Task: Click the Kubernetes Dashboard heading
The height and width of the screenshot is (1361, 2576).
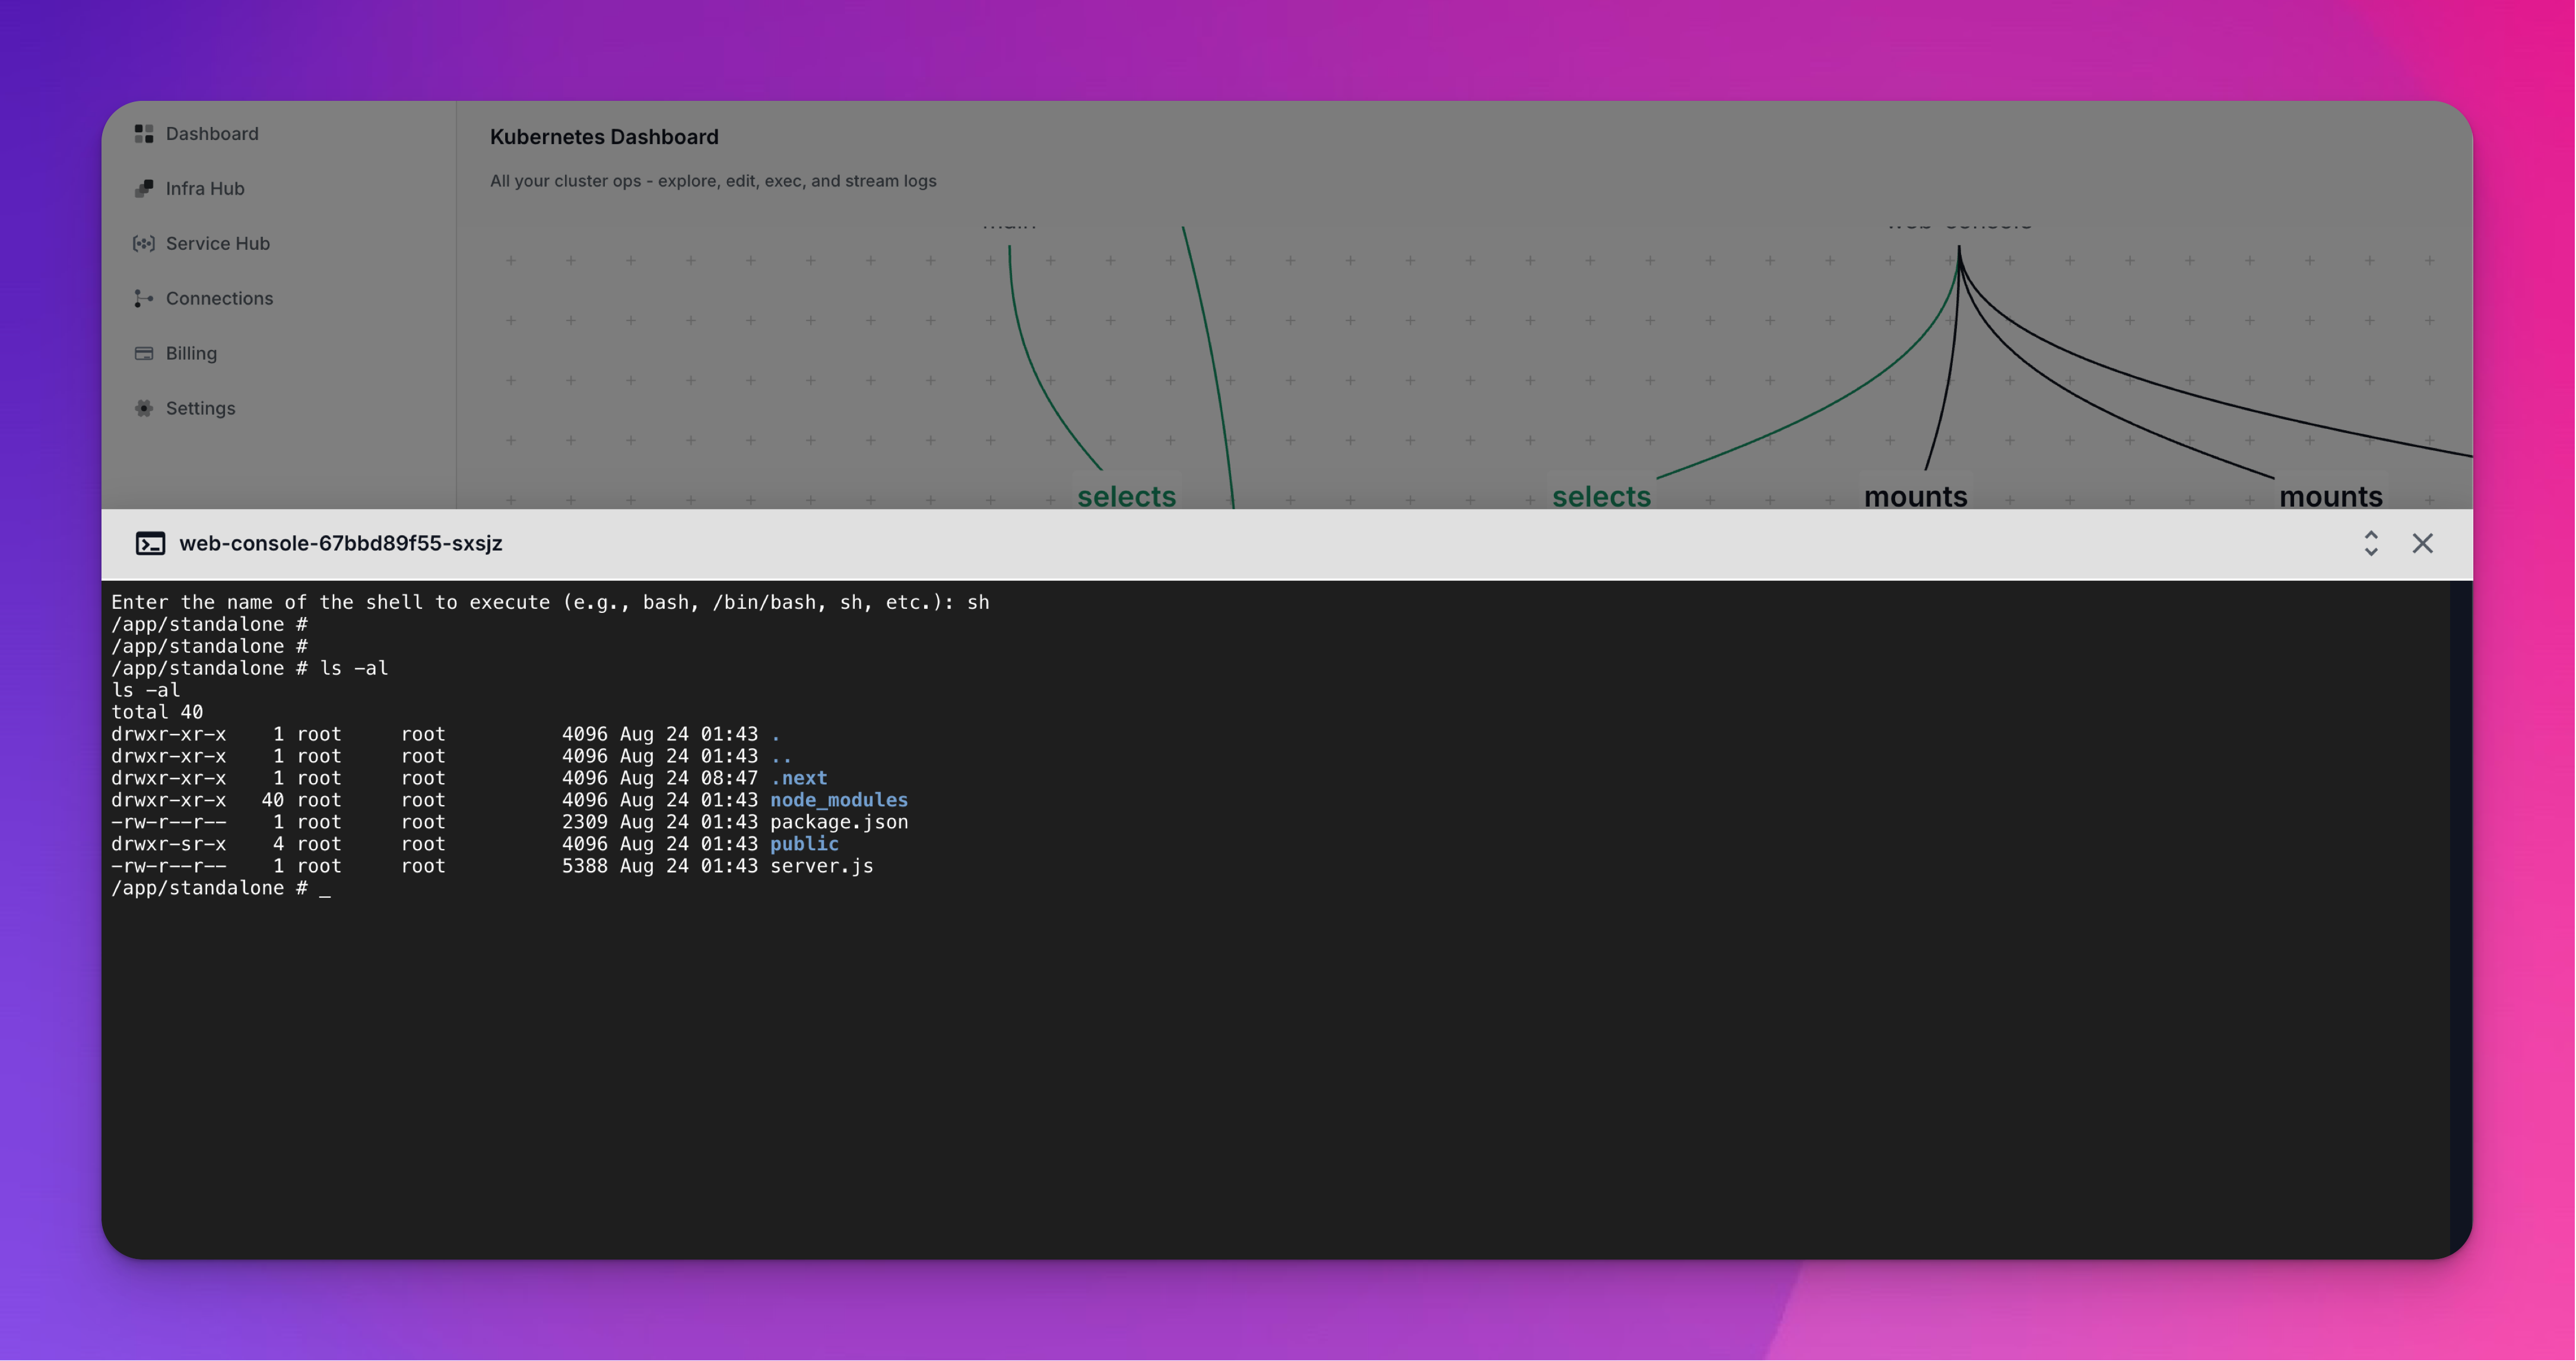Action: [x=604, y=137]
